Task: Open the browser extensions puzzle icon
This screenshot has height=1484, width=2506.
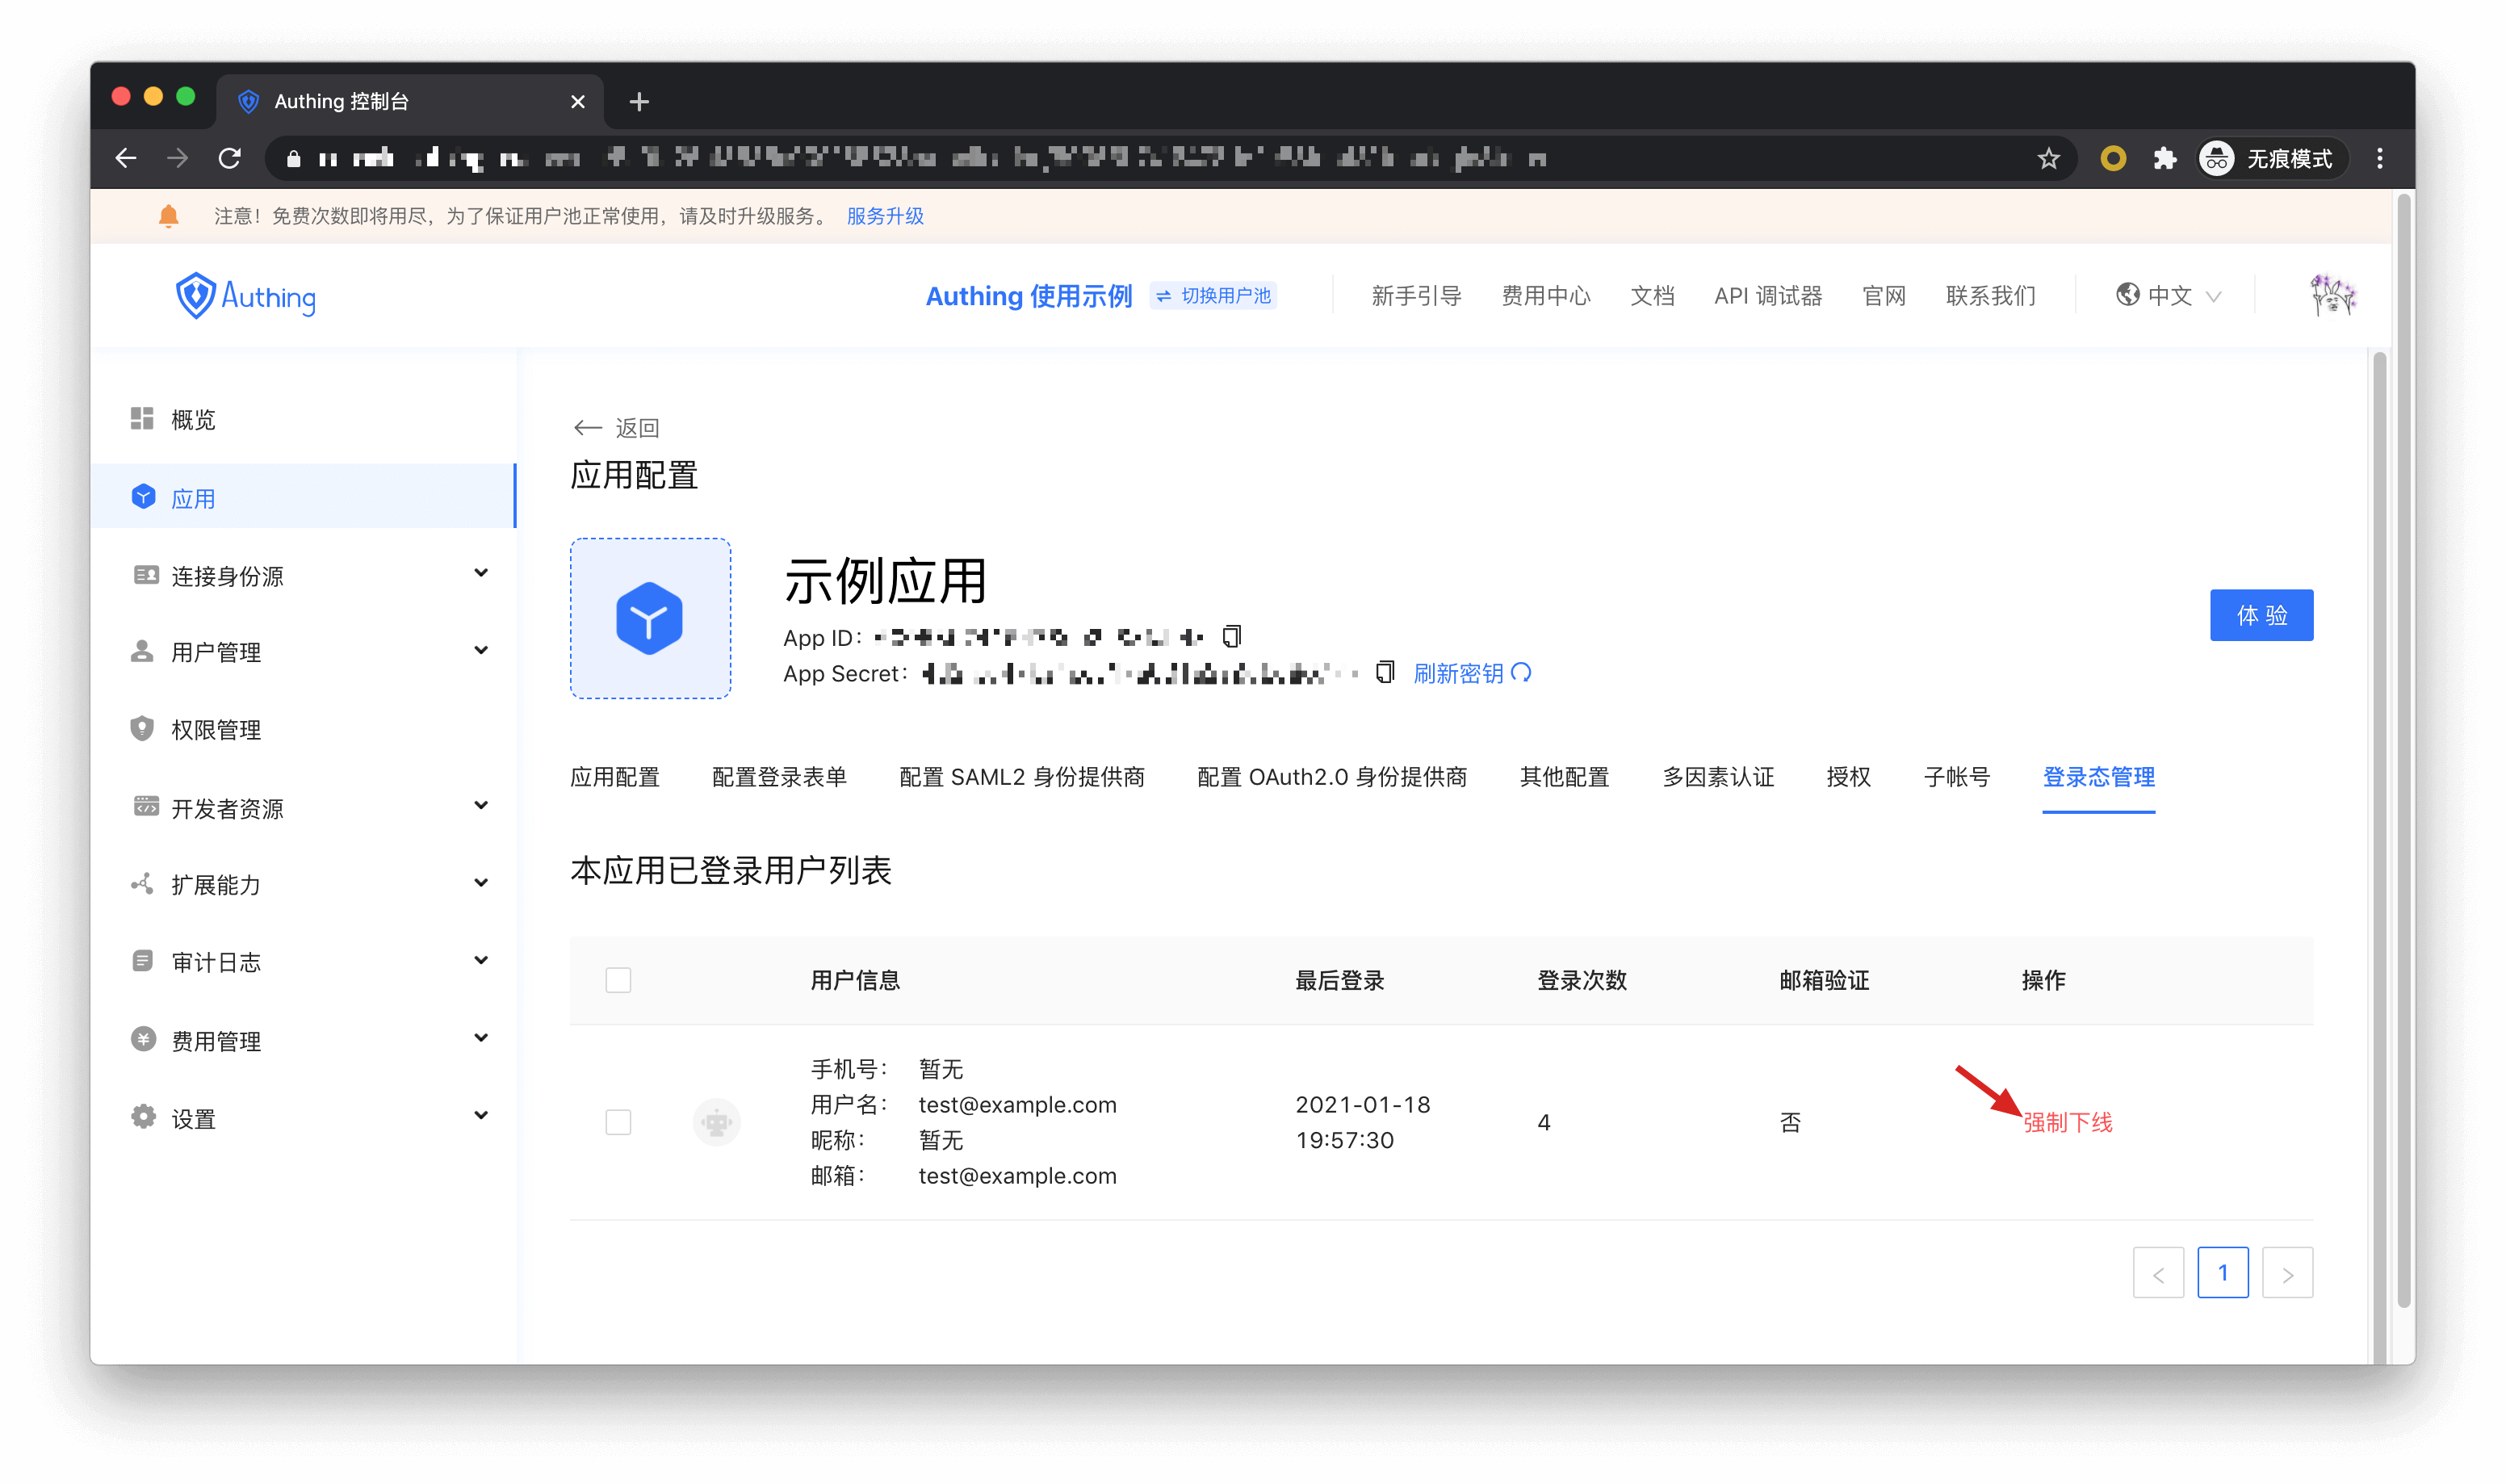Action: tap(2164, 158)
